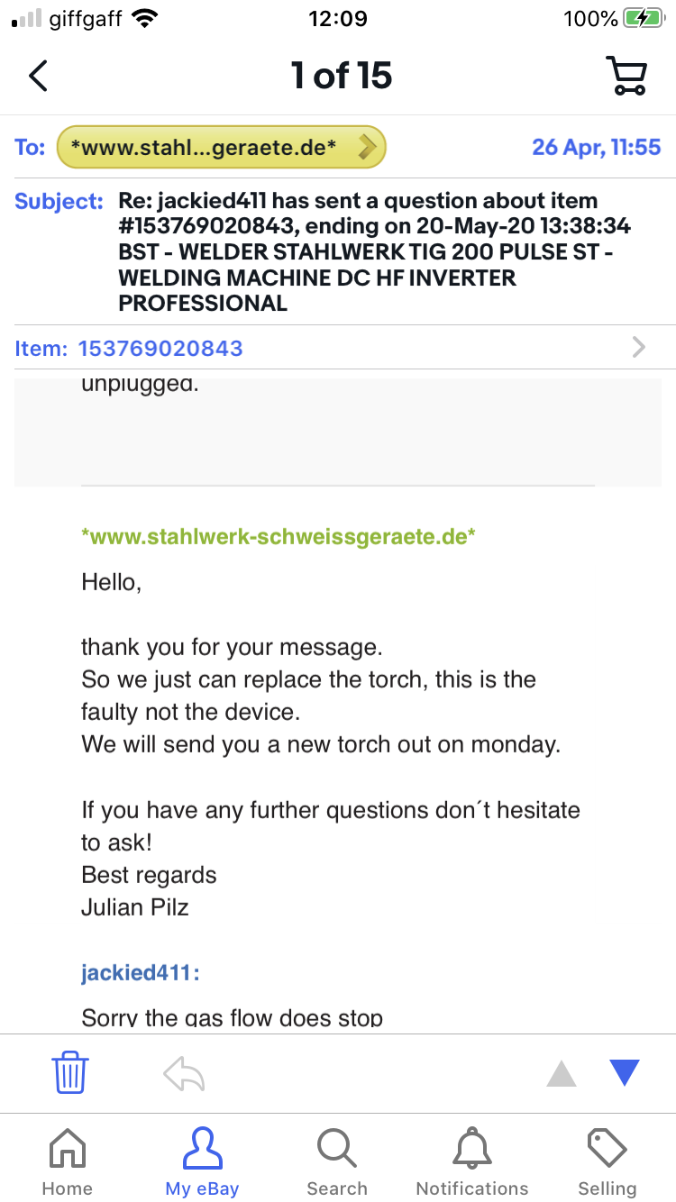Open sender www.stahlwerk-schweissgeraete.de profile link
Viewport: 676px width, 1202px height.
[x=278, y=537]
